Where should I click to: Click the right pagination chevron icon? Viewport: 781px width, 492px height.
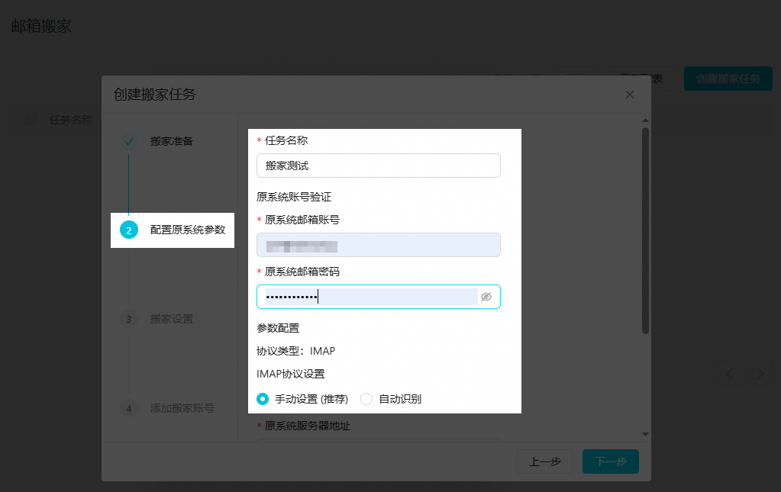[x=759, y=374]
